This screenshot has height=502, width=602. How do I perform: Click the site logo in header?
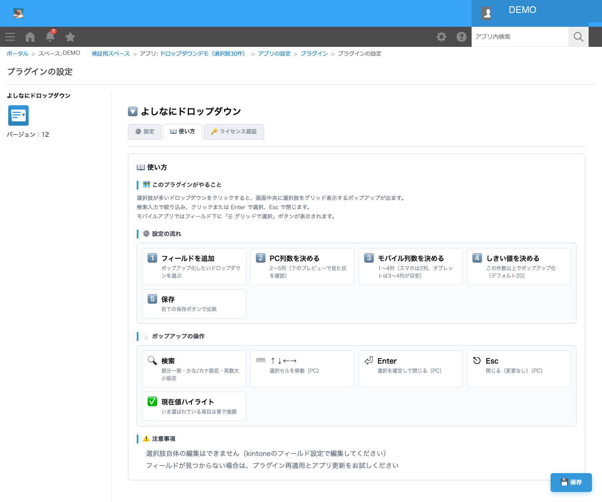point(18,13)
